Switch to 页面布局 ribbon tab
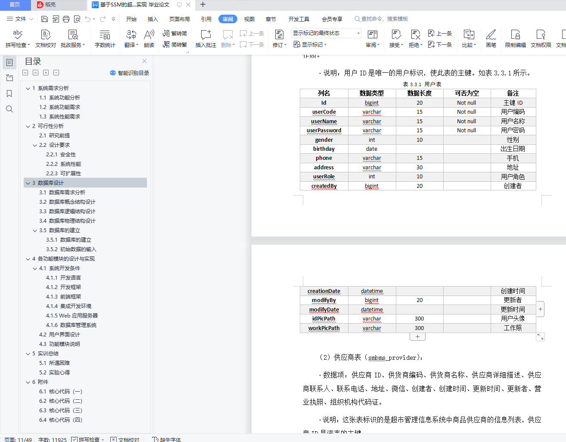The image size is (566, 442). (180, 19)
